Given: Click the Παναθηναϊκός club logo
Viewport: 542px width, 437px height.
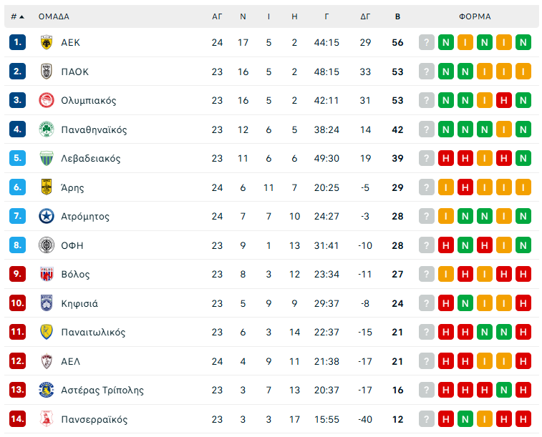Looking at the screenshot, I should pos(47,129).
